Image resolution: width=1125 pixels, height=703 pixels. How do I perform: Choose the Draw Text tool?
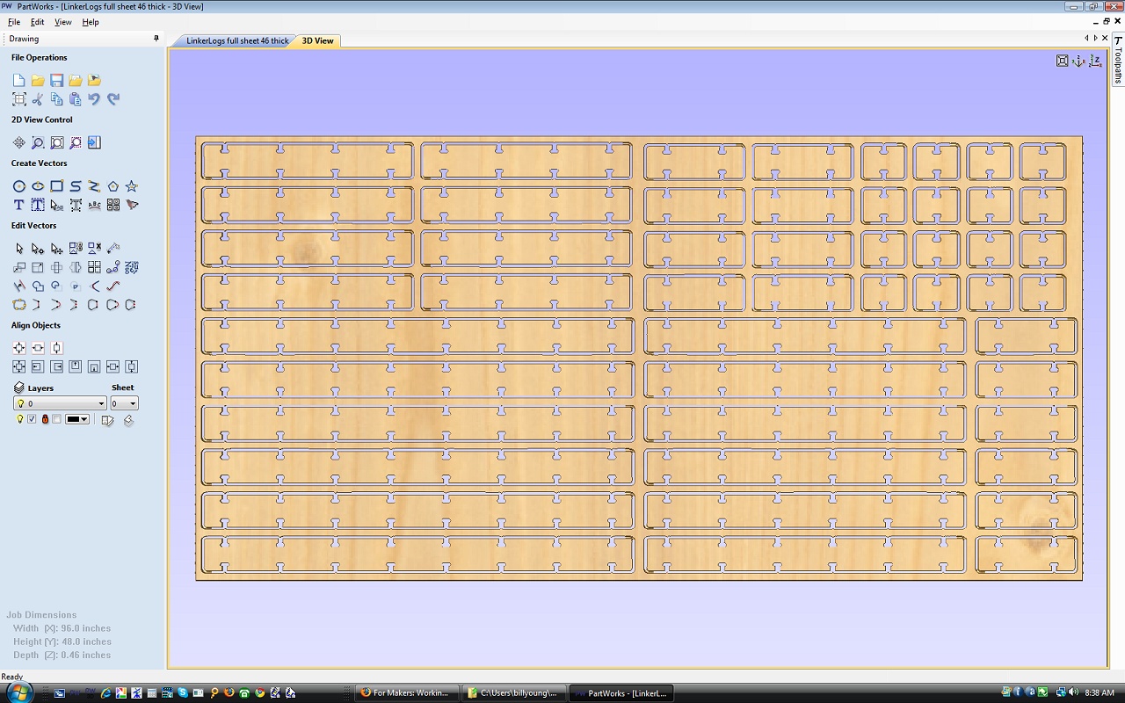(x=18, y=205)
